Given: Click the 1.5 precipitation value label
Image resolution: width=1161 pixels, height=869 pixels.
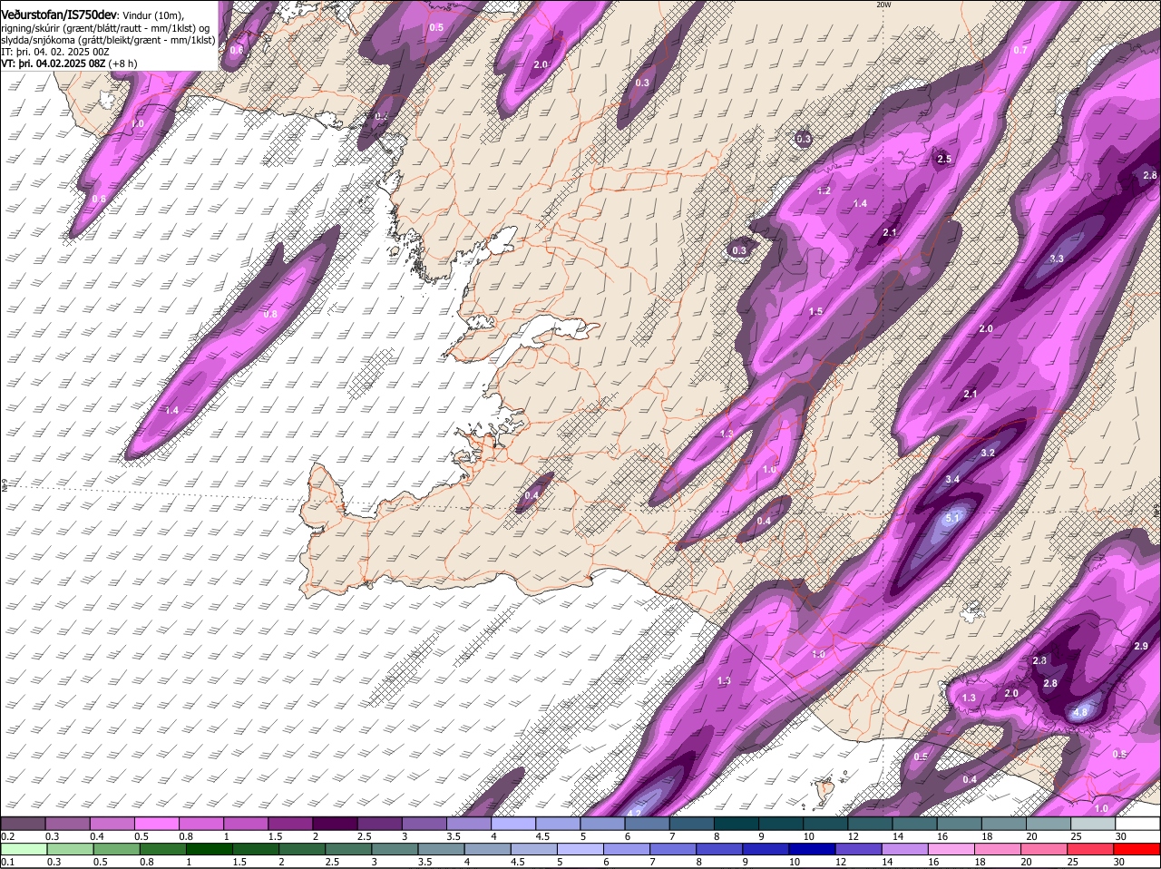Looking at the screenshot, I should [x=815, y=311].
